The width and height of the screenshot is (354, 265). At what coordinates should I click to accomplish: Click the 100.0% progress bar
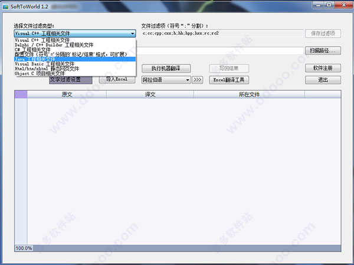click(x=178, y=248)
